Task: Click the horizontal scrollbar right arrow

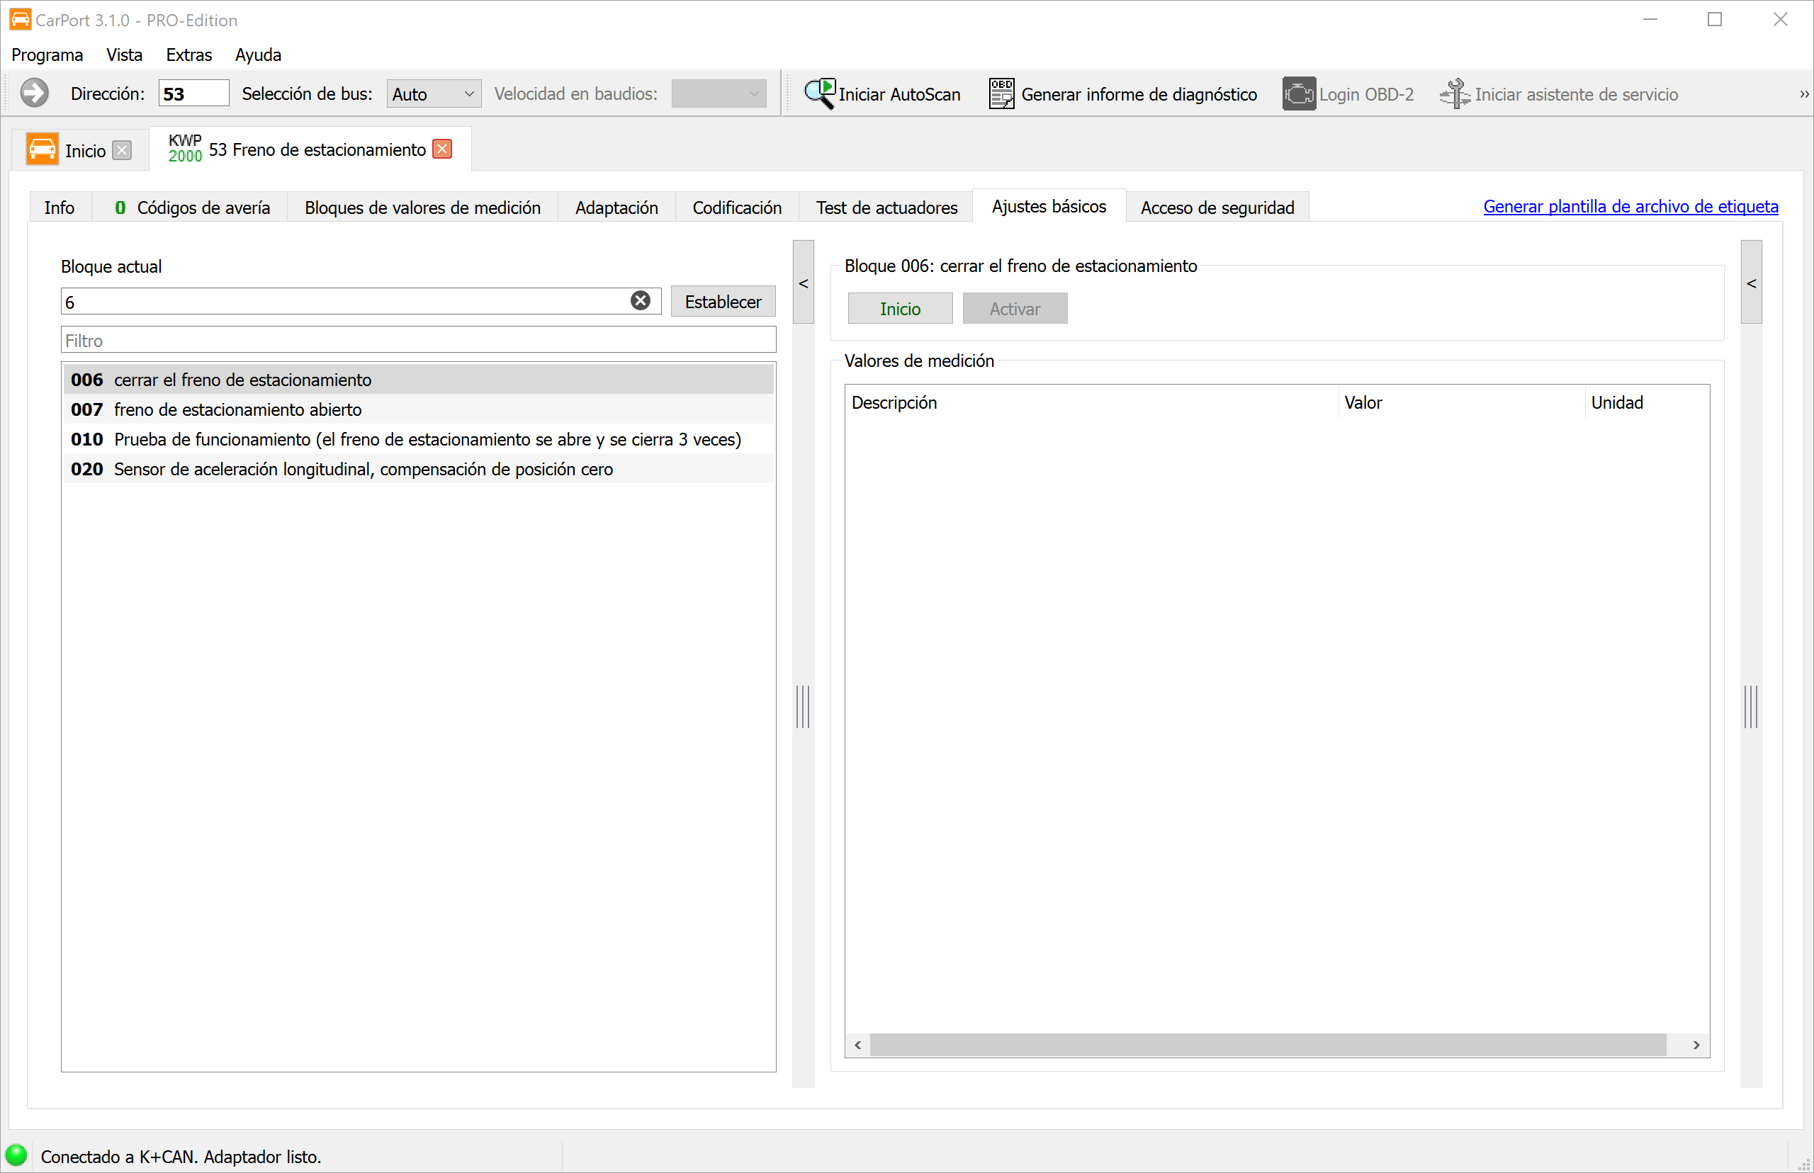Action: pos(1696,1045)
